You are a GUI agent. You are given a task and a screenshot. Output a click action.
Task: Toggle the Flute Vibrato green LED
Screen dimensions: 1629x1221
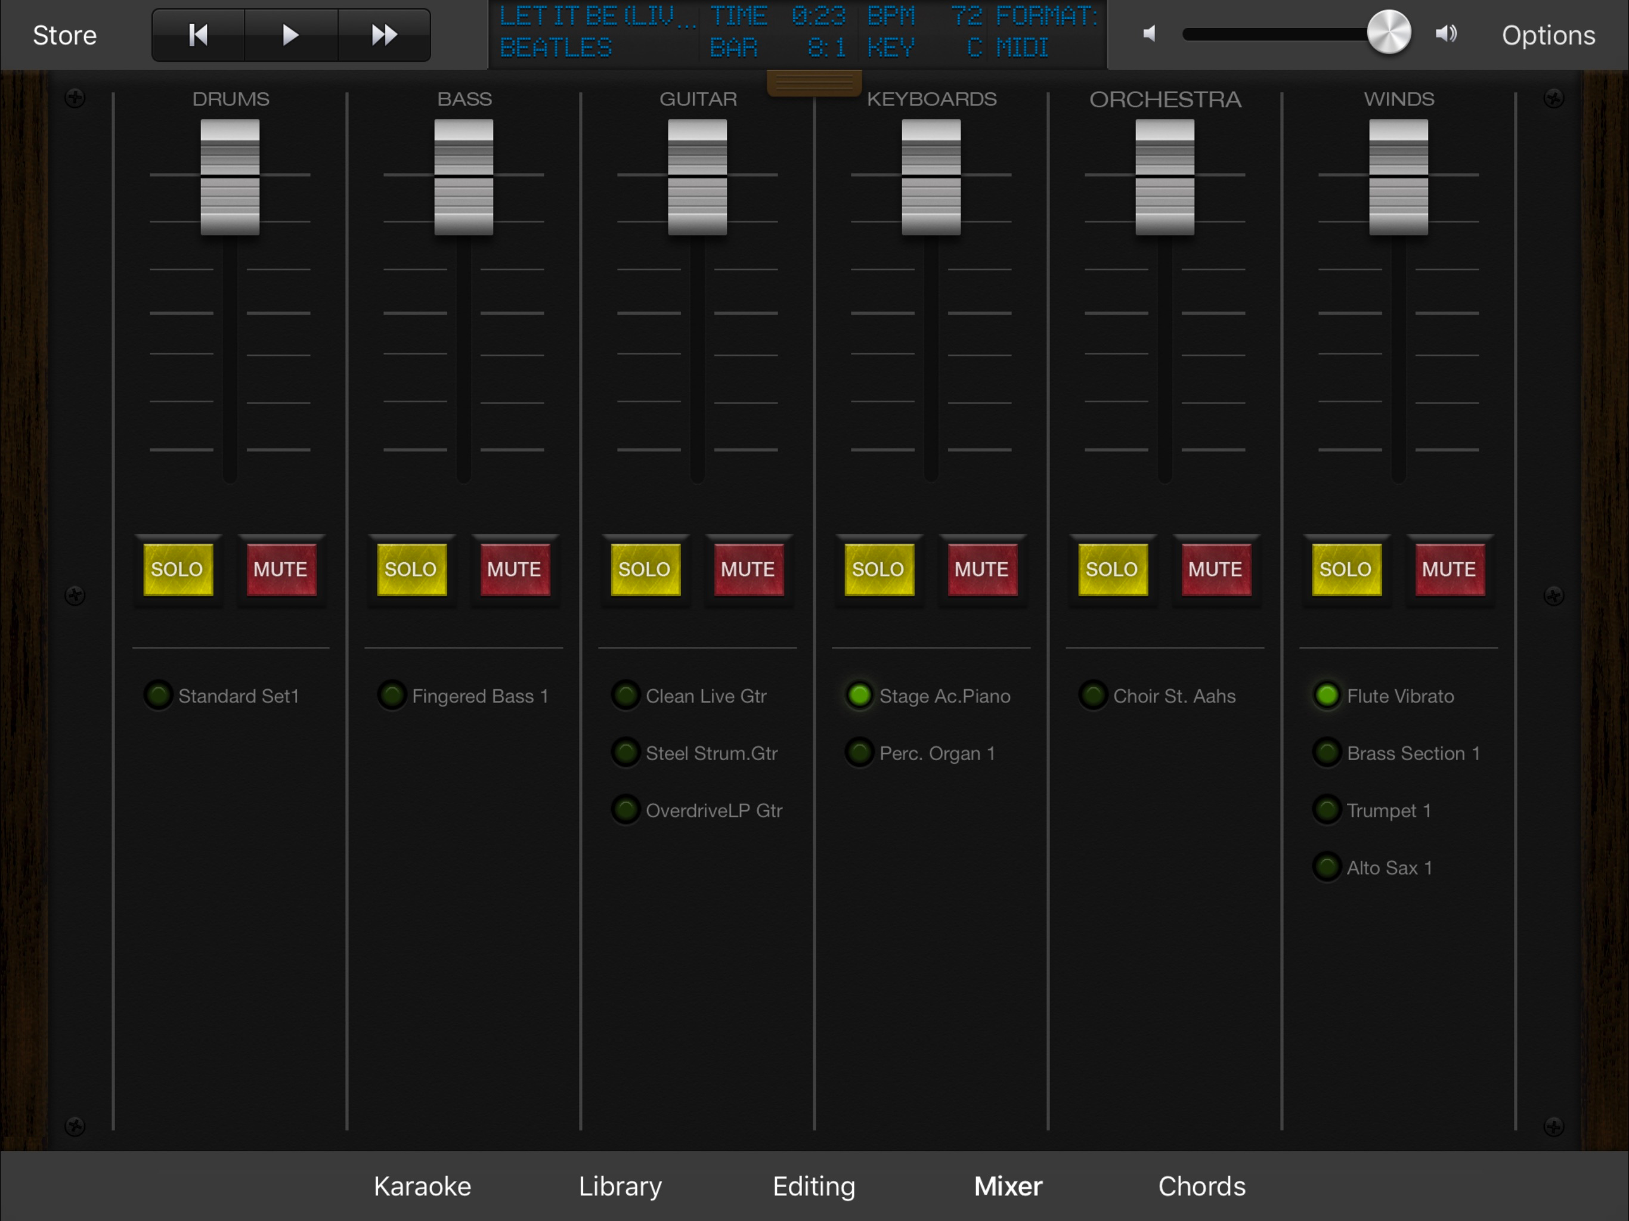[1327, 695]
